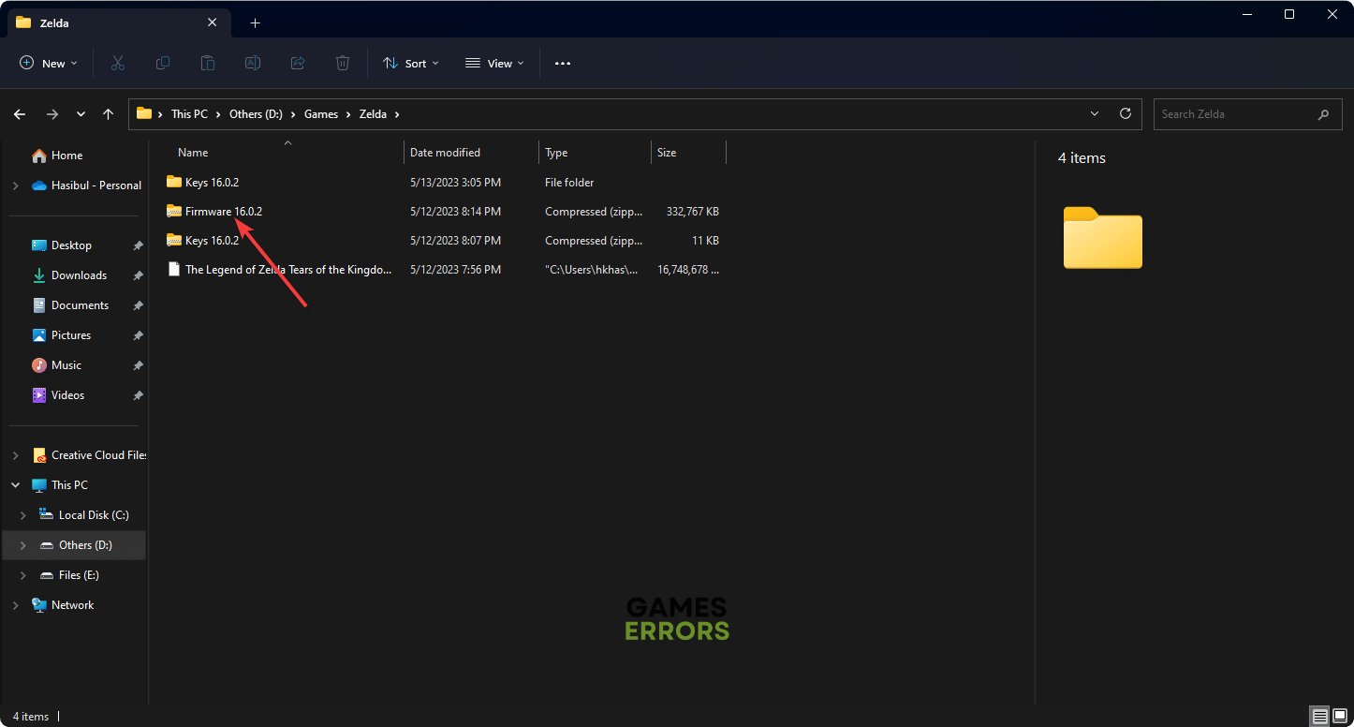1354x727 pixels.
Task: Expand the Local Disk (C:) tree node
Action: 23,515
